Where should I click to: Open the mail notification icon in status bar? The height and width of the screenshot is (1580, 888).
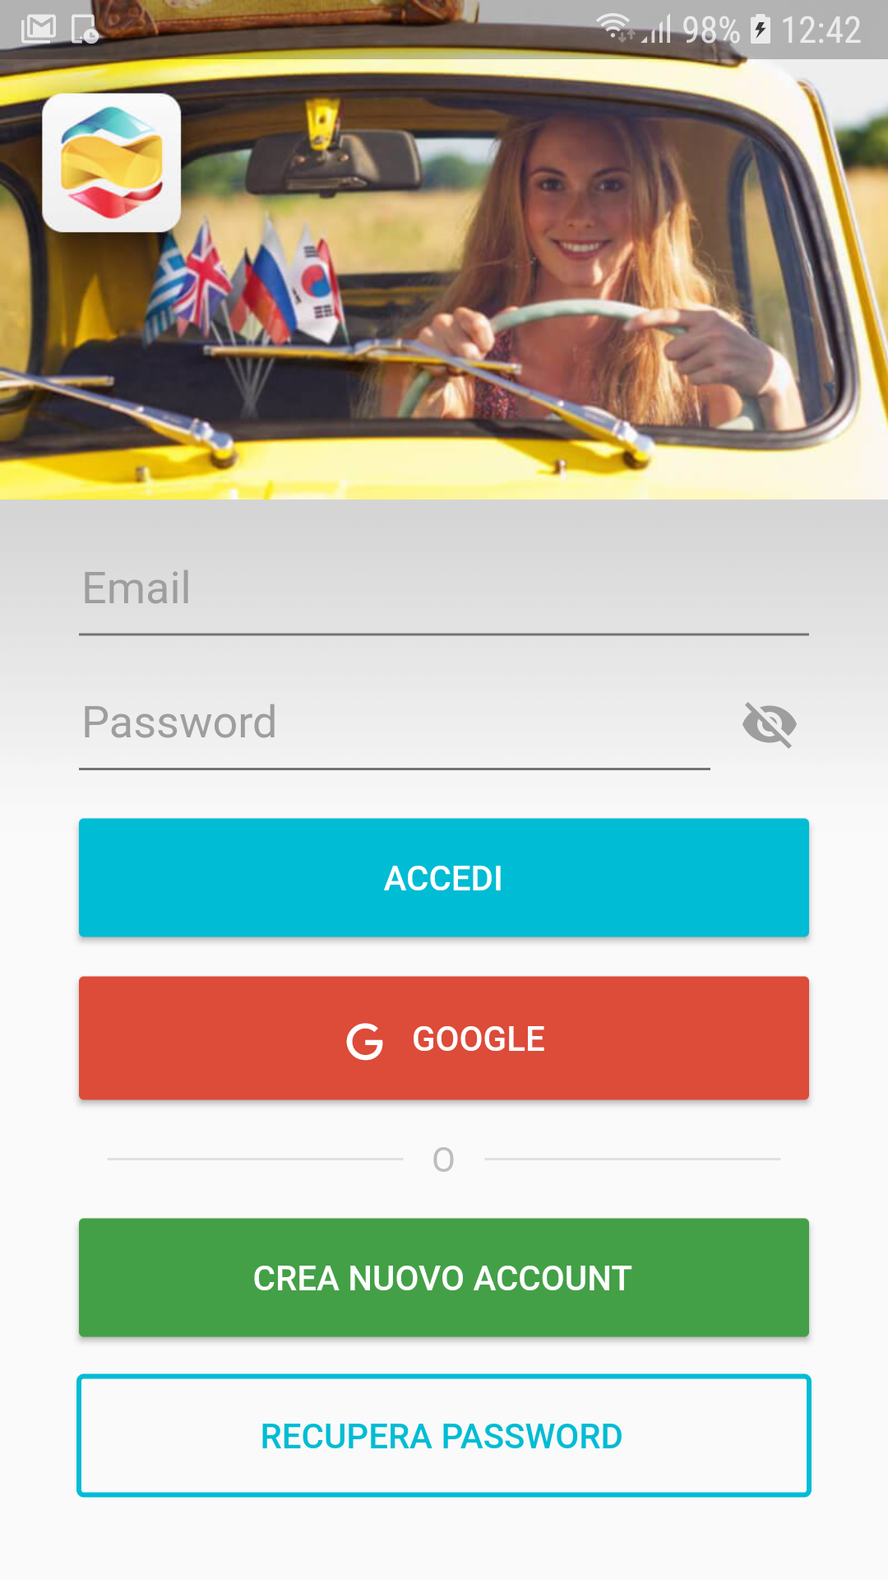(x=39, y=29)
